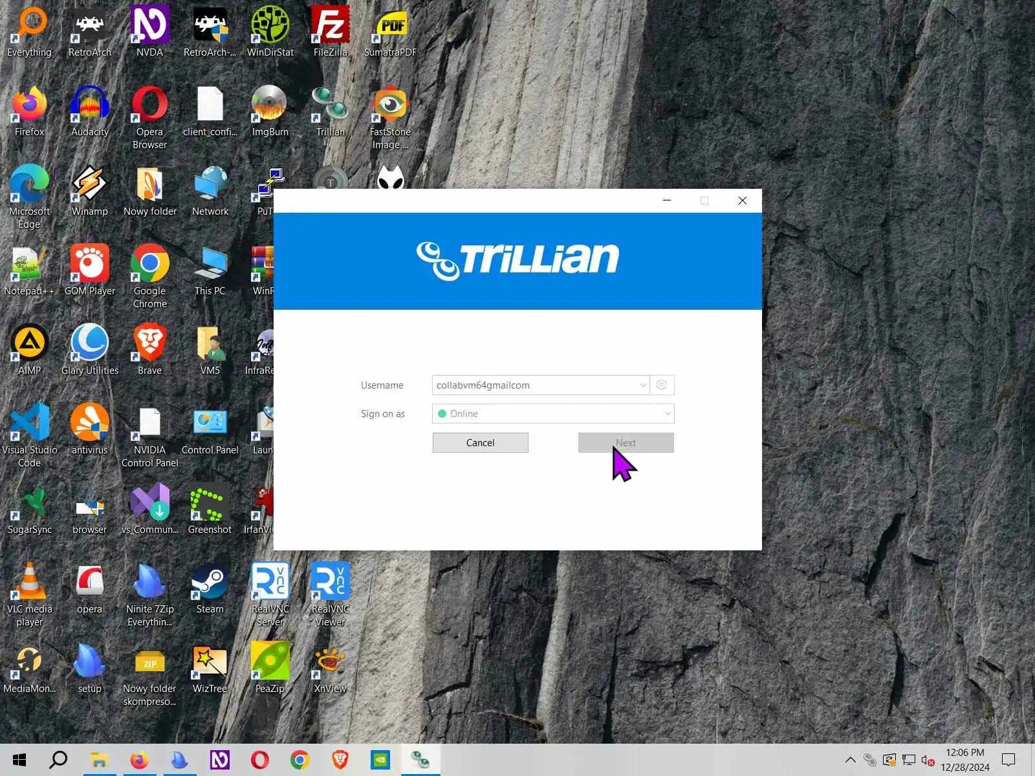Select the WinDirStat desktop icon

pyautogui.click(x=270, y=32)
